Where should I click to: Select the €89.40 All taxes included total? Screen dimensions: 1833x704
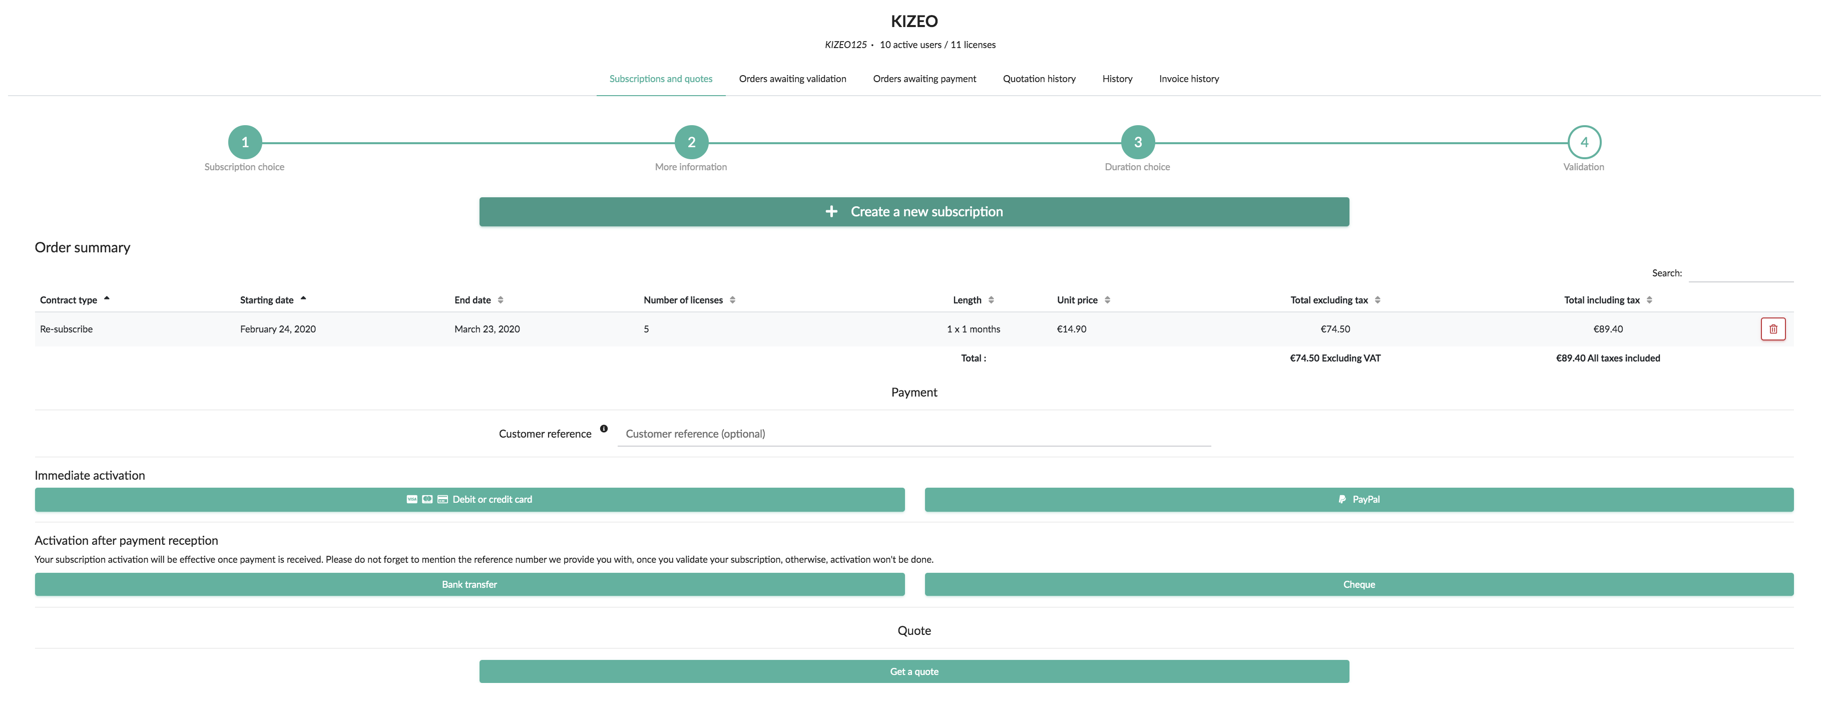pyautogui.click(x=1607, y=358)
